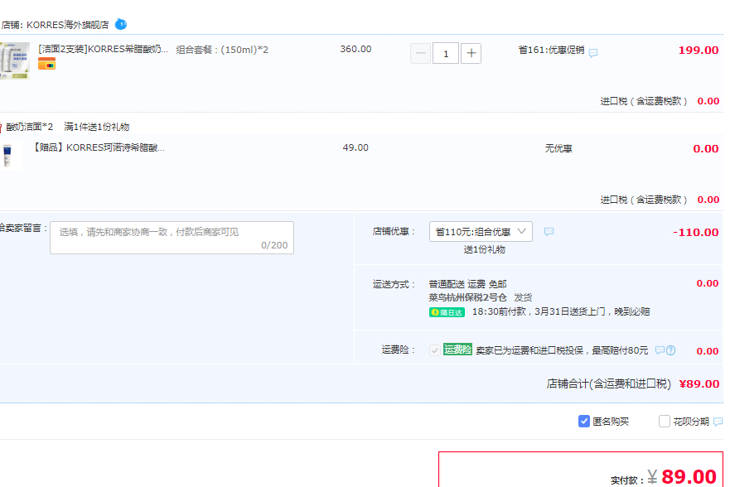Select the 组合套餐：(150ml)*2 text
Image resolution: width=730 pixels, height=487 pixels.
point(222,50)
